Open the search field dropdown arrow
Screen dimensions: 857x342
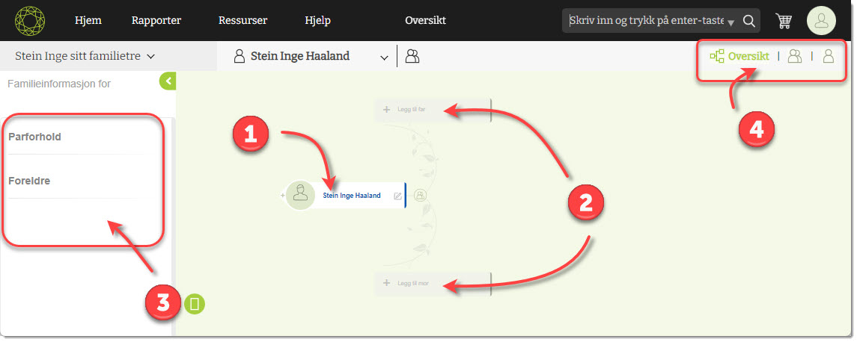coord(731,22)
